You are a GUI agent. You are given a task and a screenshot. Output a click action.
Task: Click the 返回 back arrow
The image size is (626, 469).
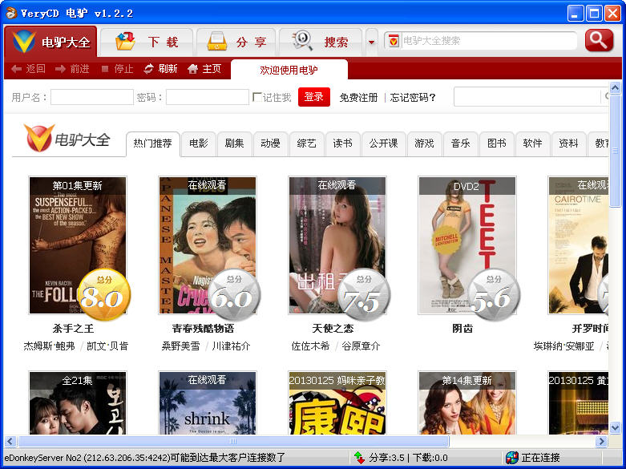16,69
